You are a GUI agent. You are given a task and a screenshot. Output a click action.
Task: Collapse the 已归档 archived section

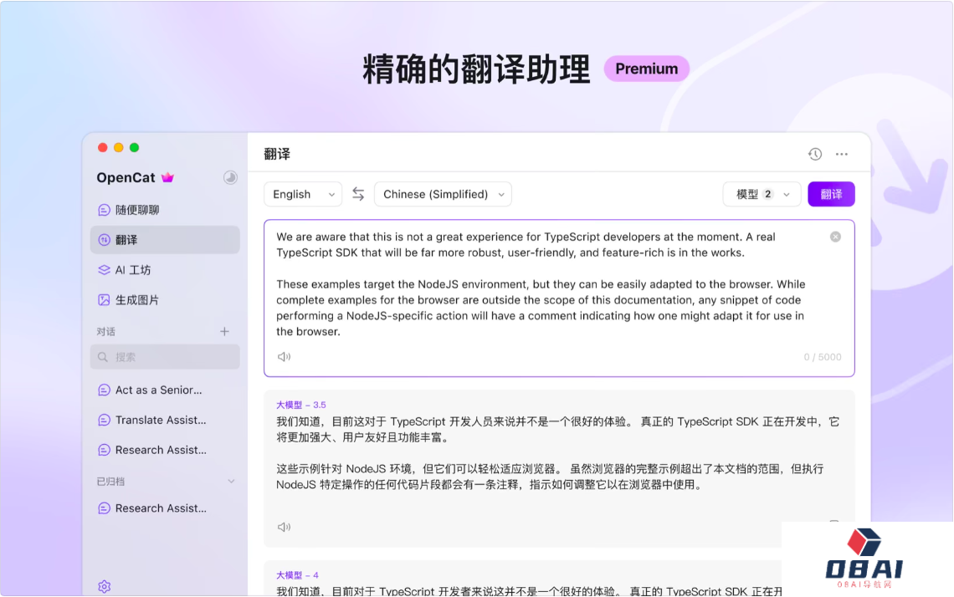[x=231, y=482]
